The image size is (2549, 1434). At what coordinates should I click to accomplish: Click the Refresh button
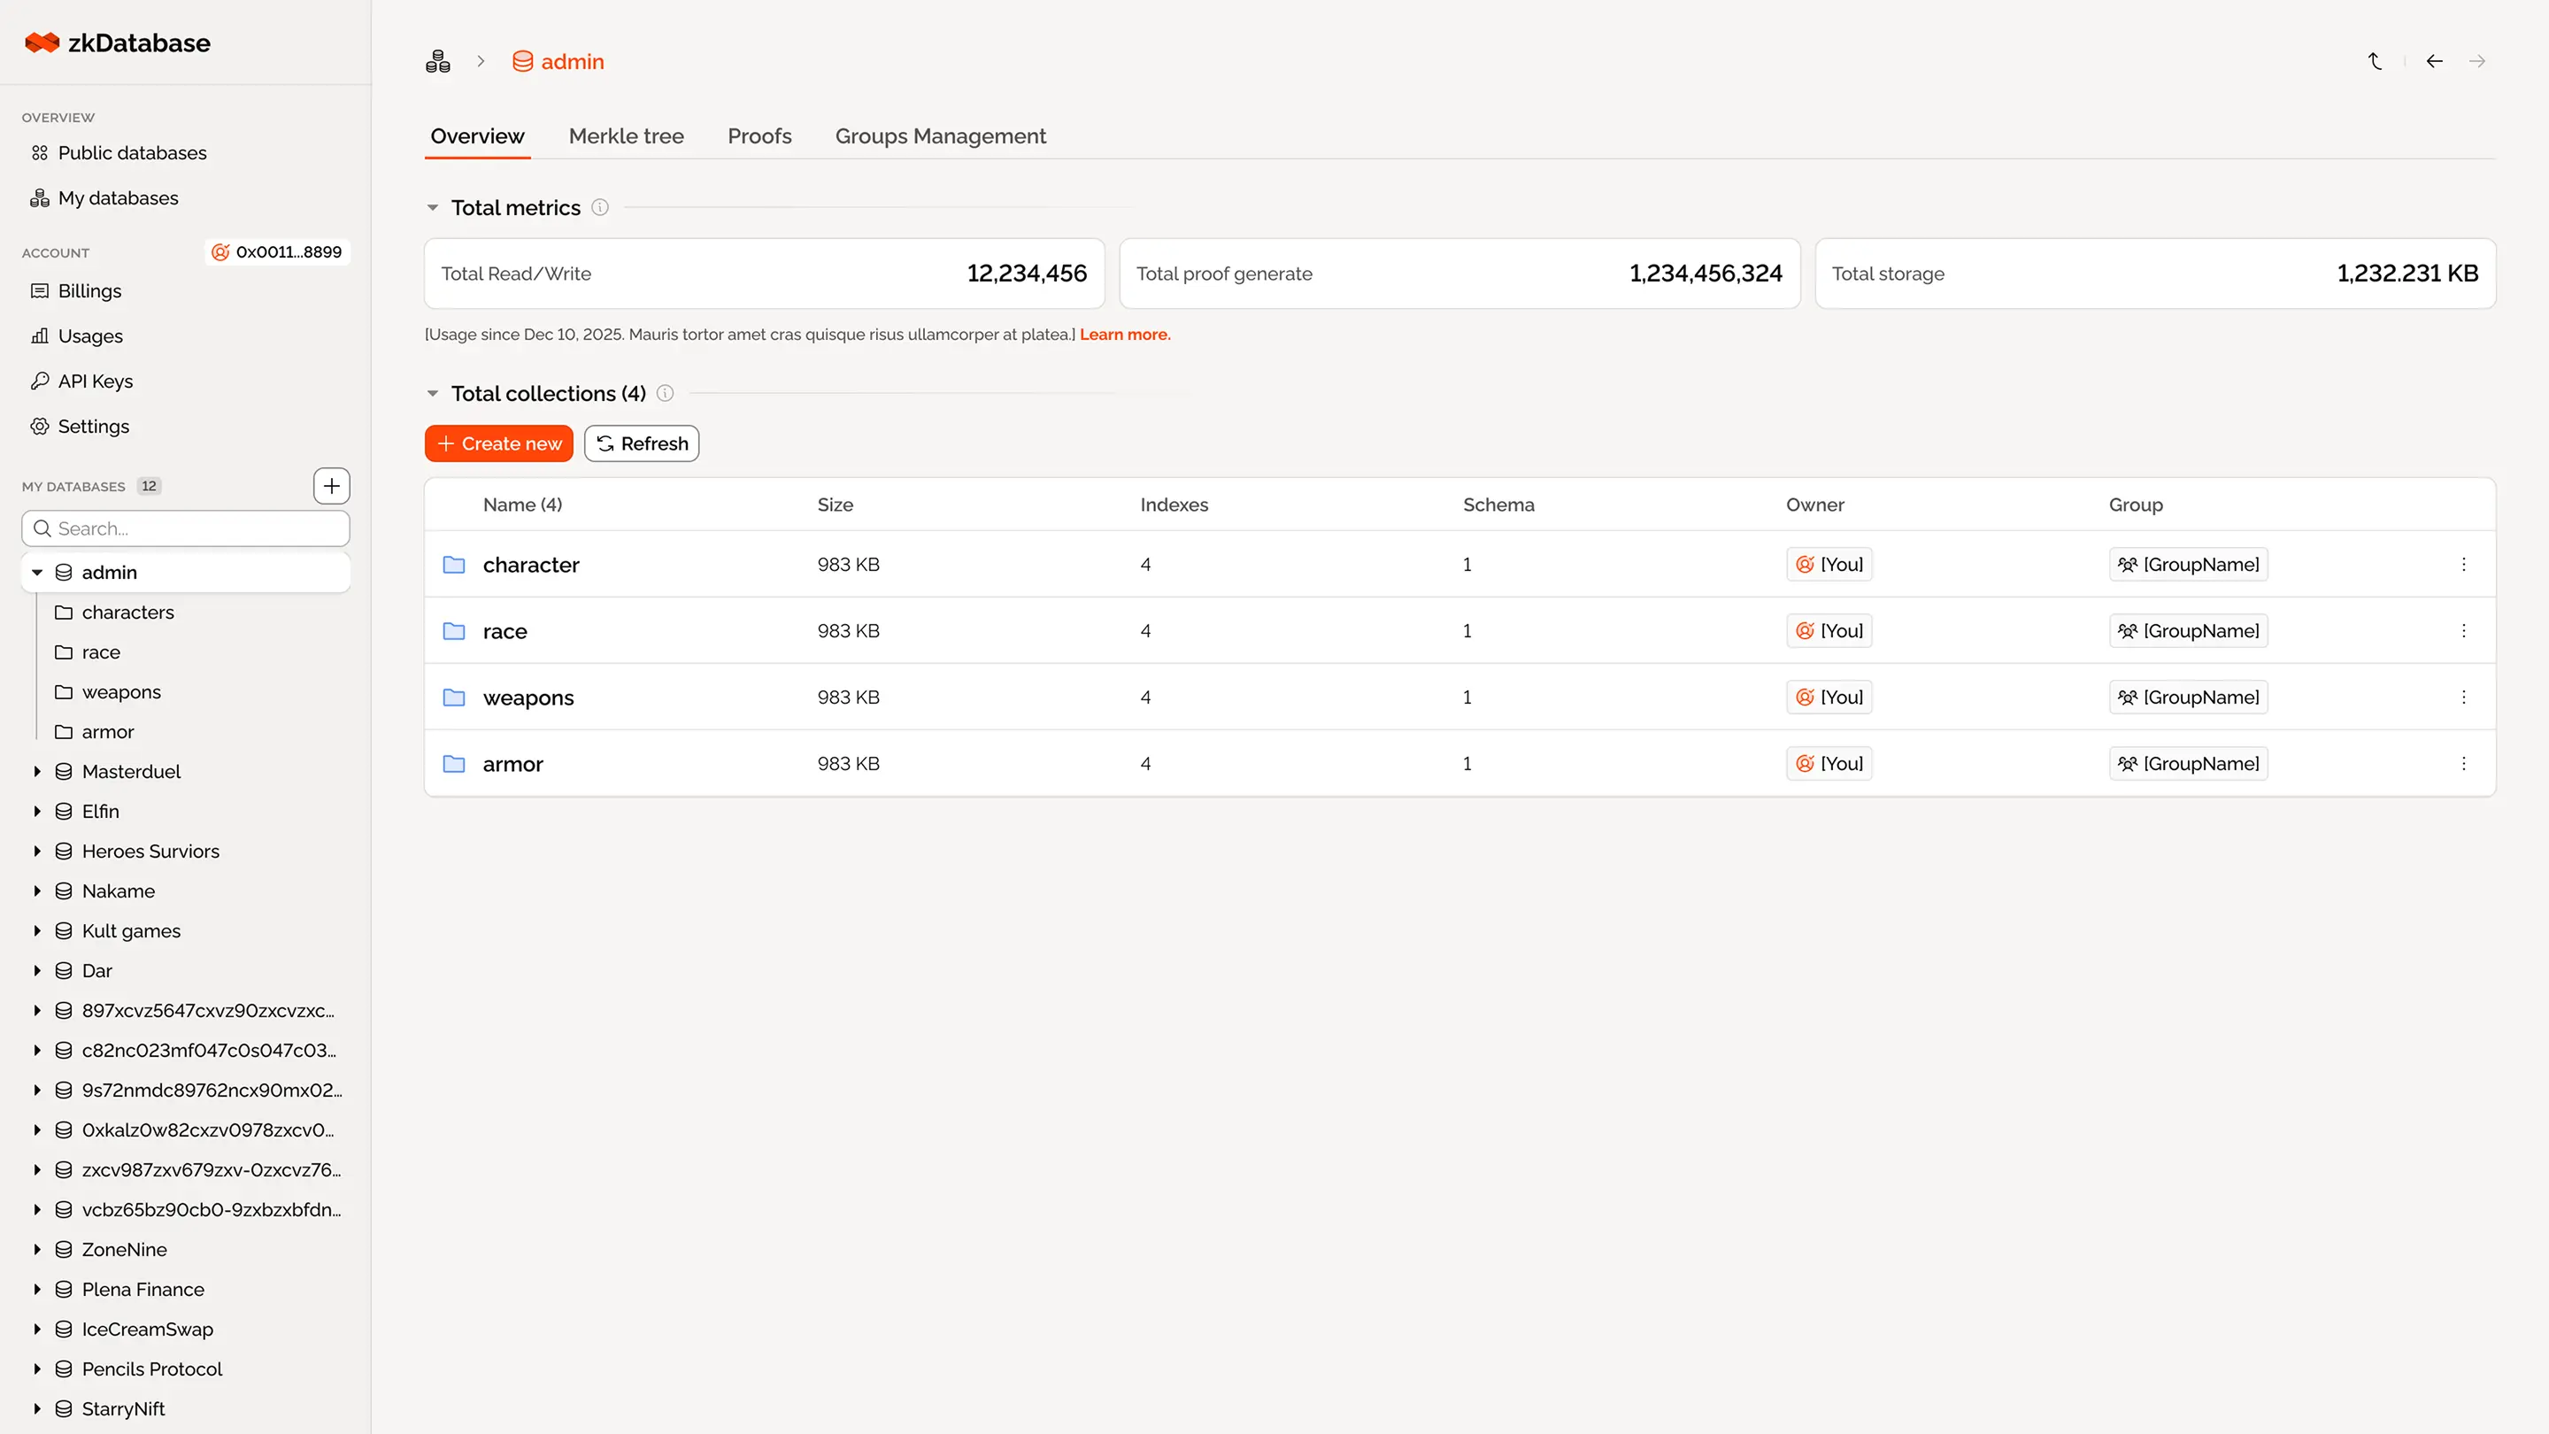pos(641,443)
